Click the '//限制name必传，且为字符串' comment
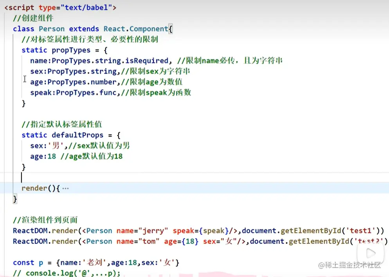Image resolution: width=389 pixels, height=277 pixels. click(x=230, y=61)
